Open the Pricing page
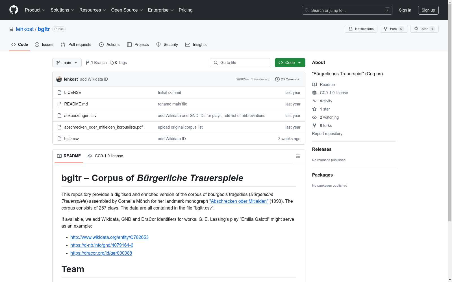Image resolution: width=452 pixels, height=282 pixels. [x=186, y=10]
